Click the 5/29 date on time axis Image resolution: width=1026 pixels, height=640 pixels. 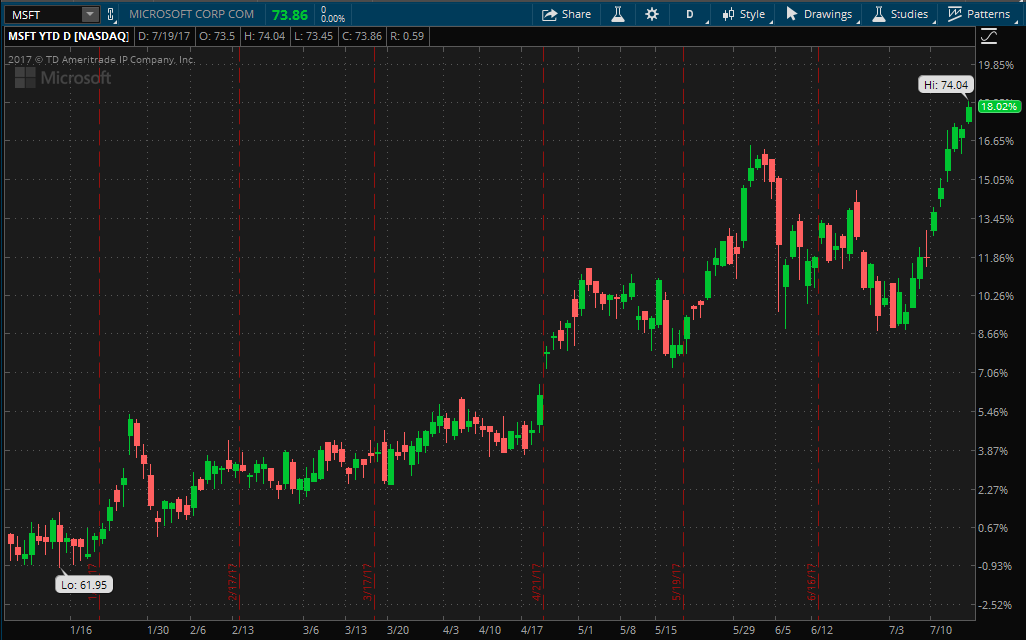click(744, 630)
